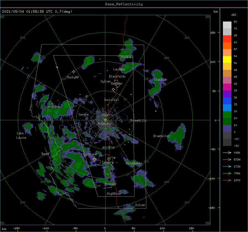Click the yellow radar-site marker at map center
Screen dimensions: 248x232
[x=105, y=120]
